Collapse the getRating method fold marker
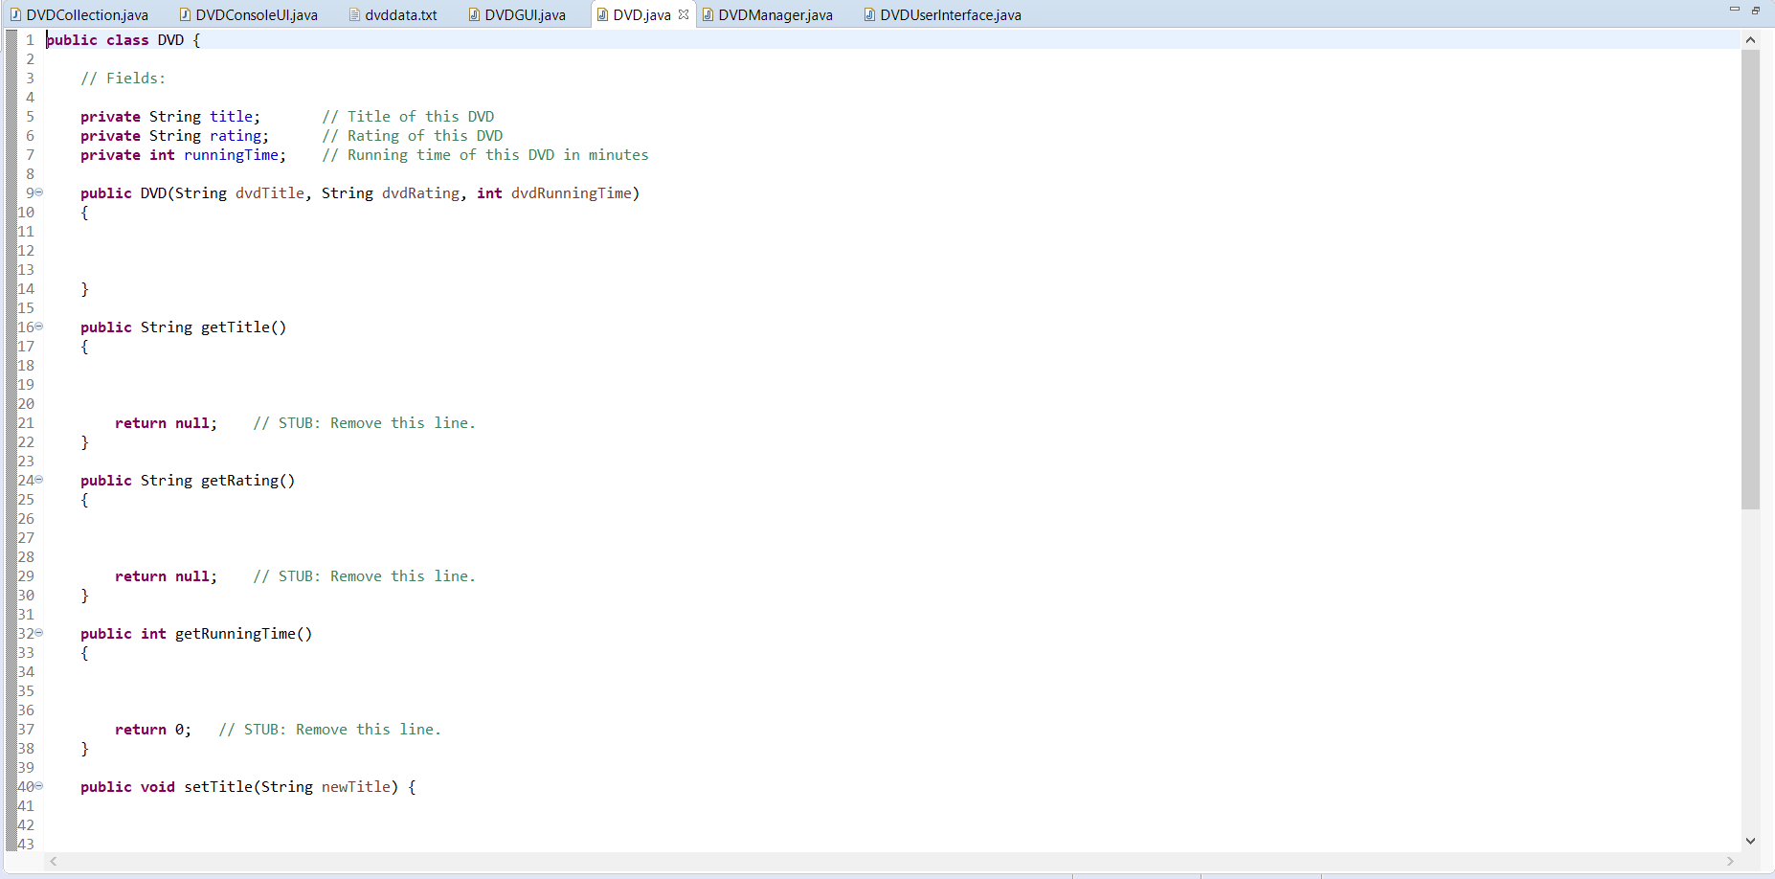 point(39,480)
